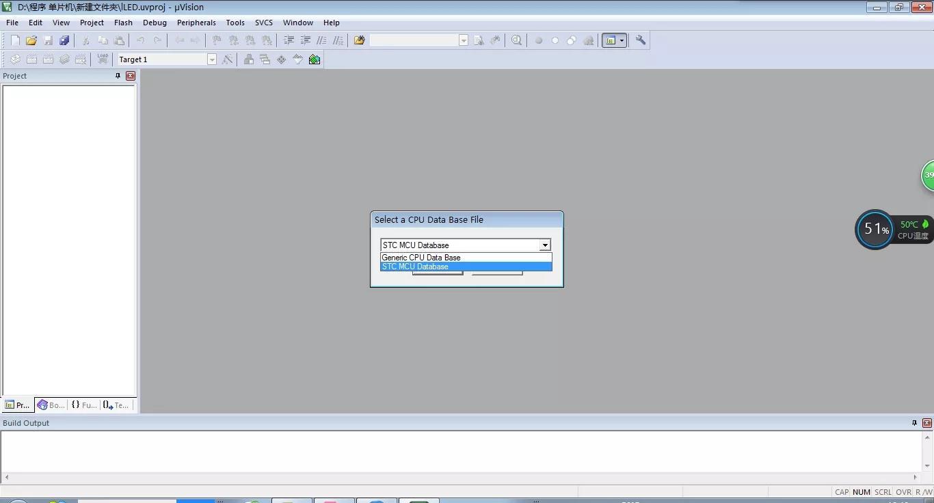Click the Cut scissors icon
The image size is (934, 503).
tap(86, 40)
